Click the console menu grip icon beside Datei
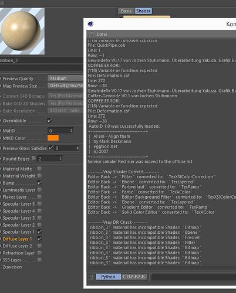Viewport: 236px width, 293px height. coord(91,34)
